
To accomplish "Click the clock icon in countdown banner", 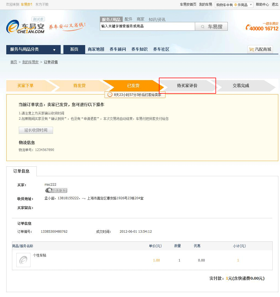I will (110, 94).
